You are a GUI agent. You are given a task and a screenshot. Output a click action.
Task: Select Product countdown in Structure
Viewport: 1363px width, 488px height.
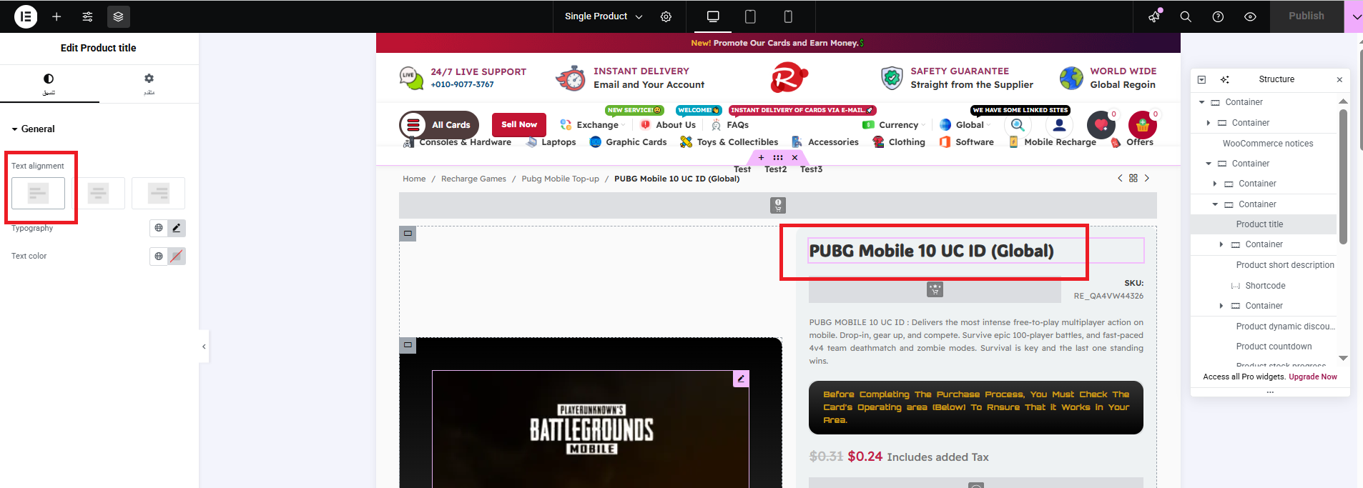coord(1274,347)
